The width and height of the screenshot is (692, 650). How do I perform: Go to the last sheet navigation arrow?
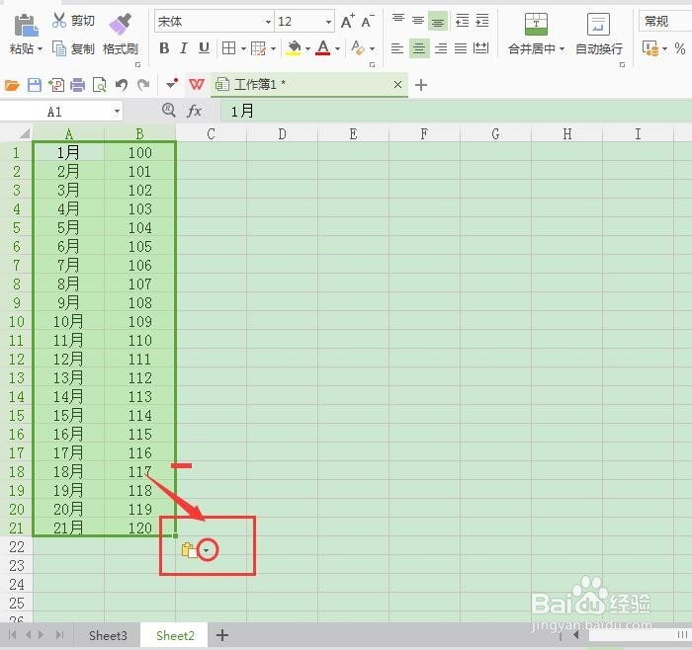pyautogui.click(x=59, y=635)
